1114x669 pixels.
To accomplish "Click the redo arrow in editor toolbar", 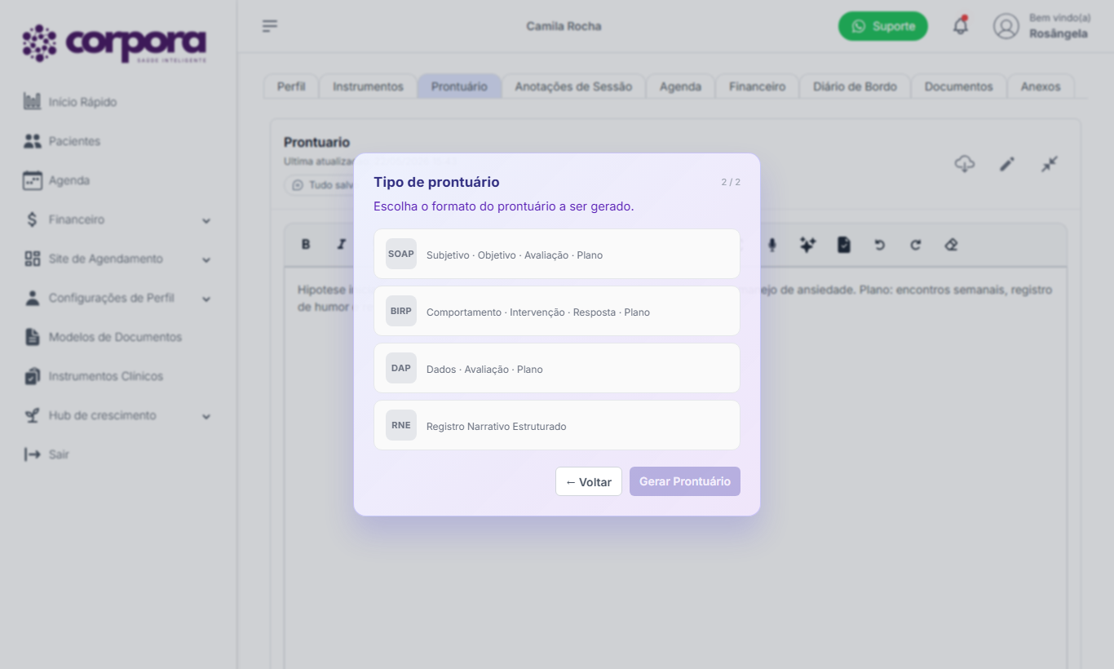I will click(x=915, y=245).
